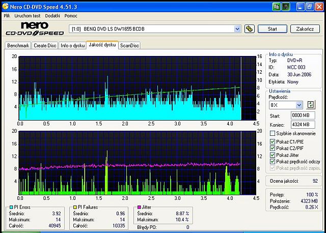The image size is (326, 233).
Task: Switch to the Create Disc tab
Action: [45, 45]
